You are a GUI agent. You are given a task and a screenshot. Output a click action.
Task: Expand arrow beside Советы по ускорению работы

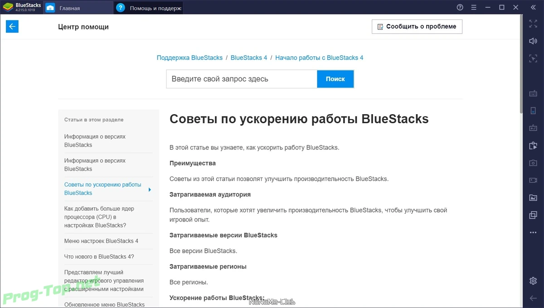(150, 189)
